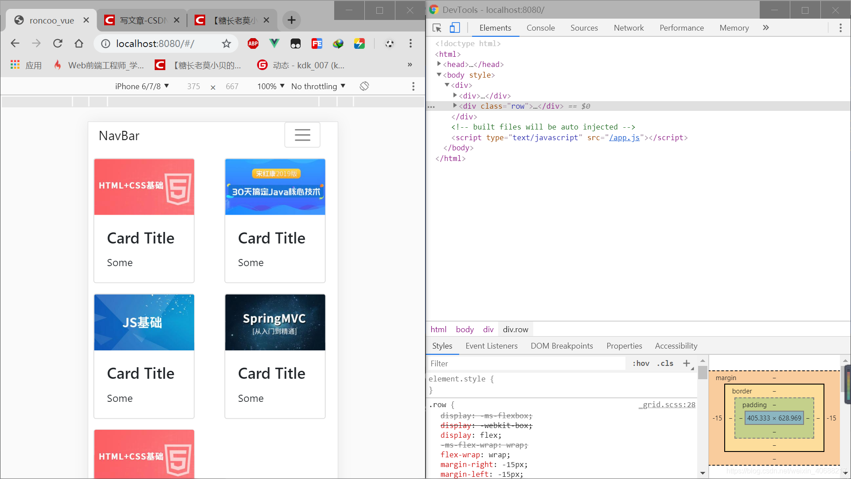Click the new style rule plus icon
Image resolution: width=851 pixels, height=479 pixels.
click(686, 363)
